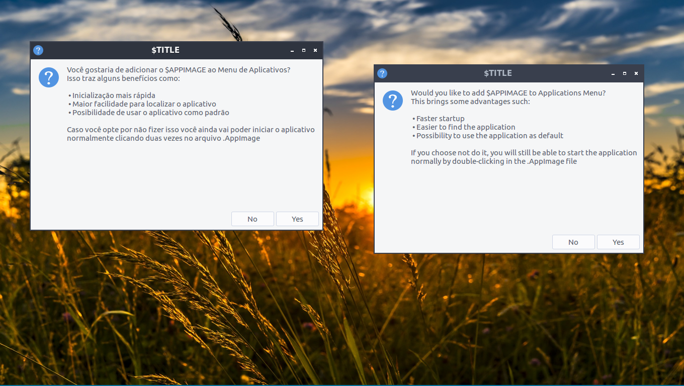
Task: Minimize the English dialog window
Action: [x=613, y=73]
